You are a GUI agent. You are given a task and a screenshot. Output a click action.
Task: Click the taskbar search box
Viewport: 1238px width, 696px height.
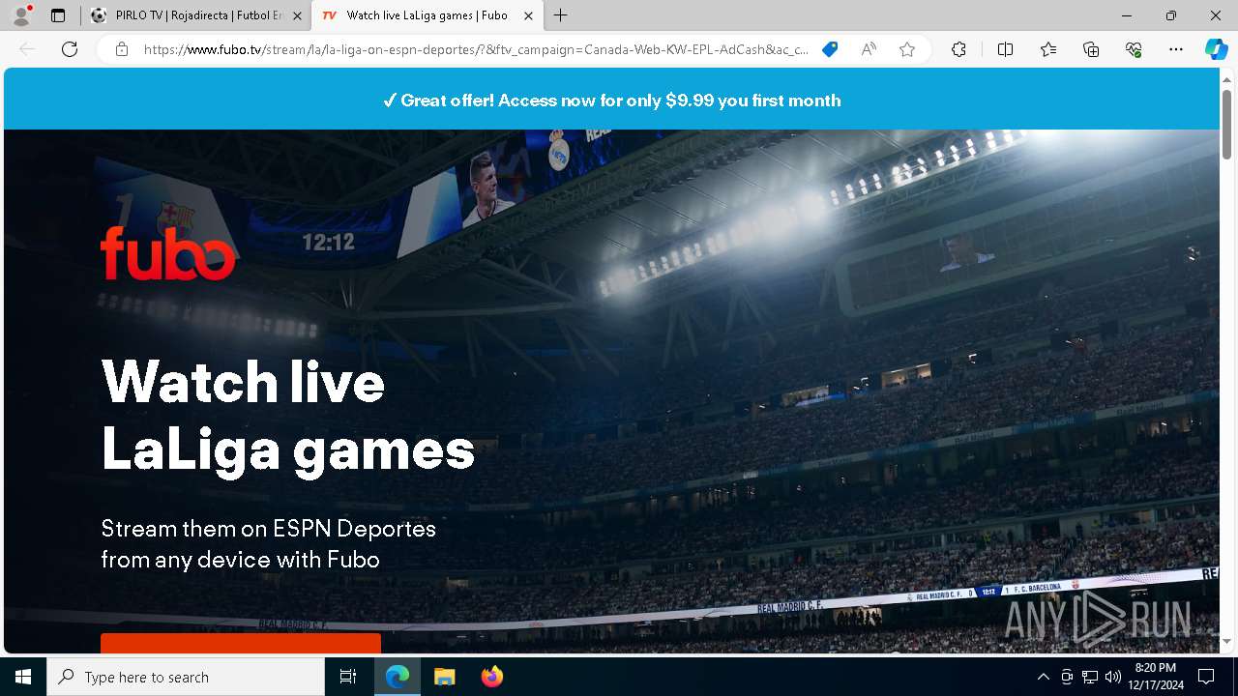click(x=186, y=677)
